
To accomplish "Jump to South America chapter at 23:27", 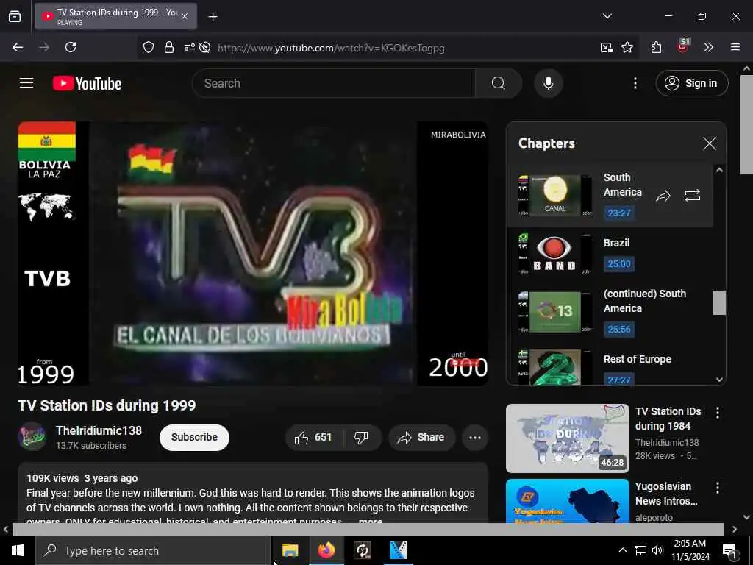I will 610,196.
